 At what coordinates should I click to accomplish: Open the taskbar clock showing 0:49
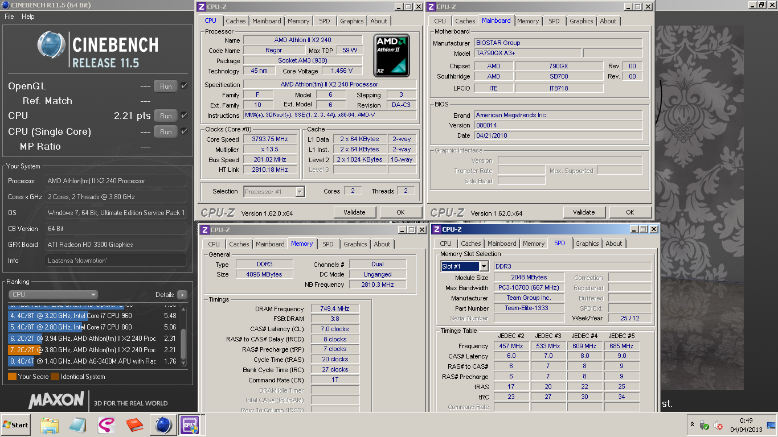pos(746,425)
